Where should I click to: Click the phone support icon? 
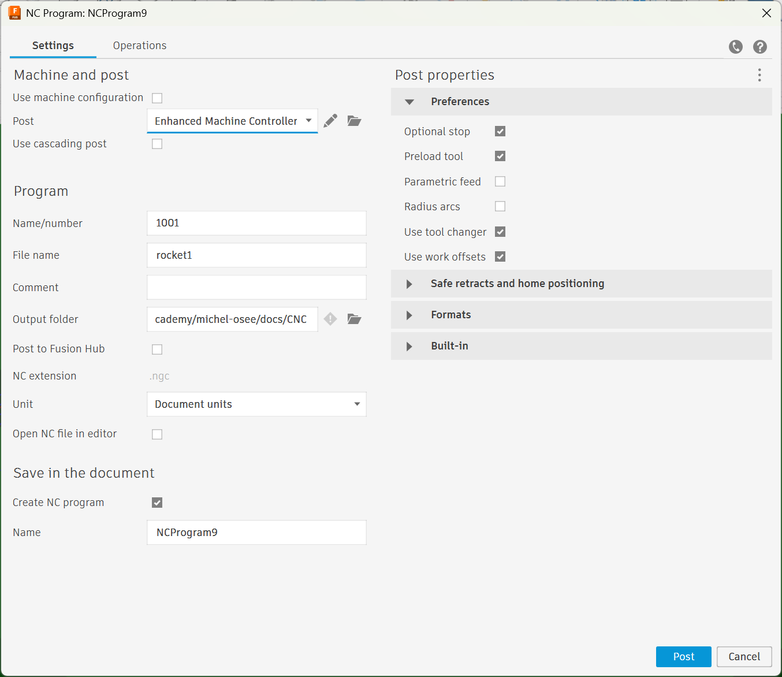click(x=735, y=47)
